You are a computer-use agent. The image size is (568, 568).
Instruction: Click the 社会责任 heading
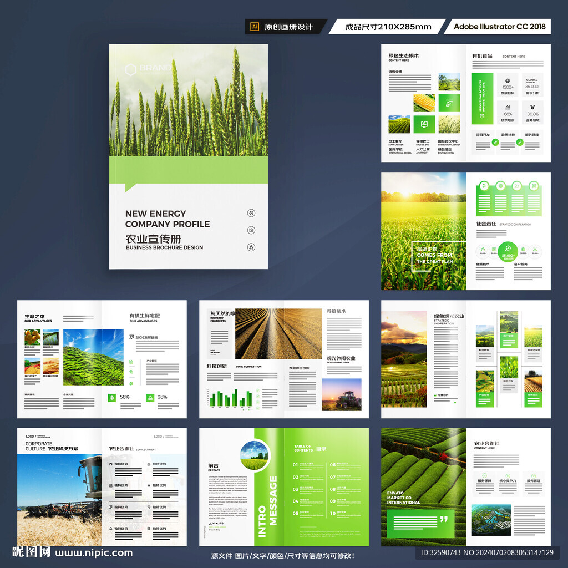pyautogui.click(x=486, y=224)
